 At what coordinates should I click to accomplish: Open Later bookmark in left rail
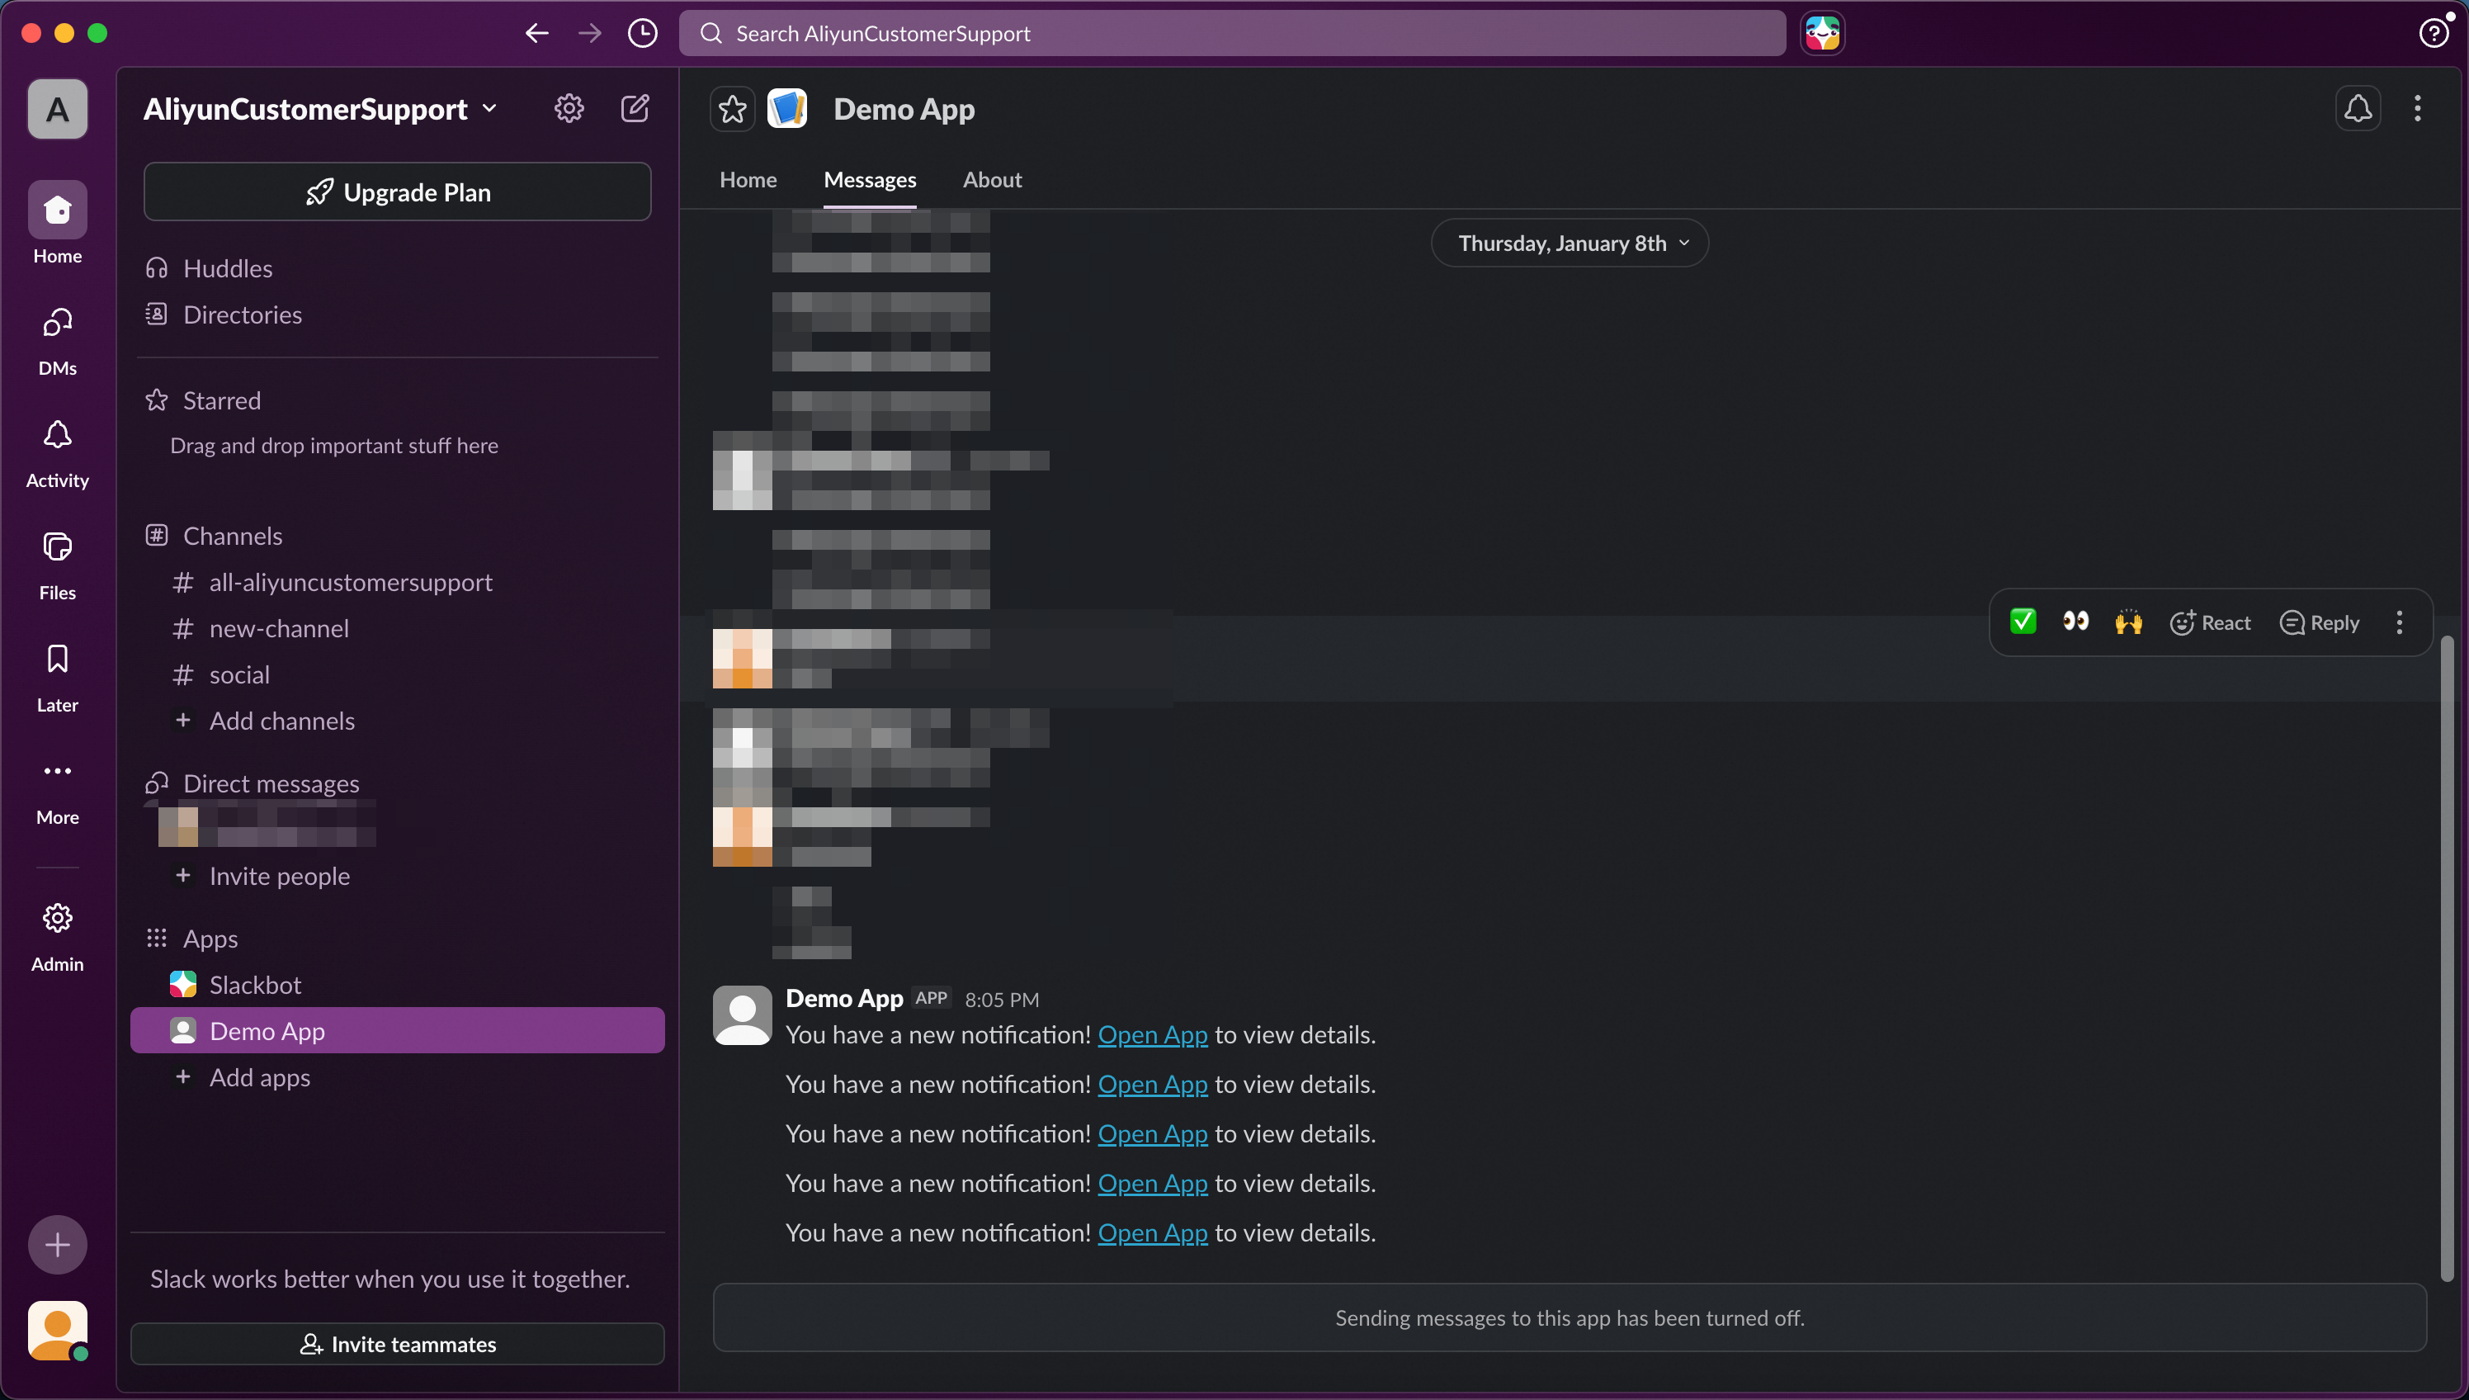(x=58, y=678)
